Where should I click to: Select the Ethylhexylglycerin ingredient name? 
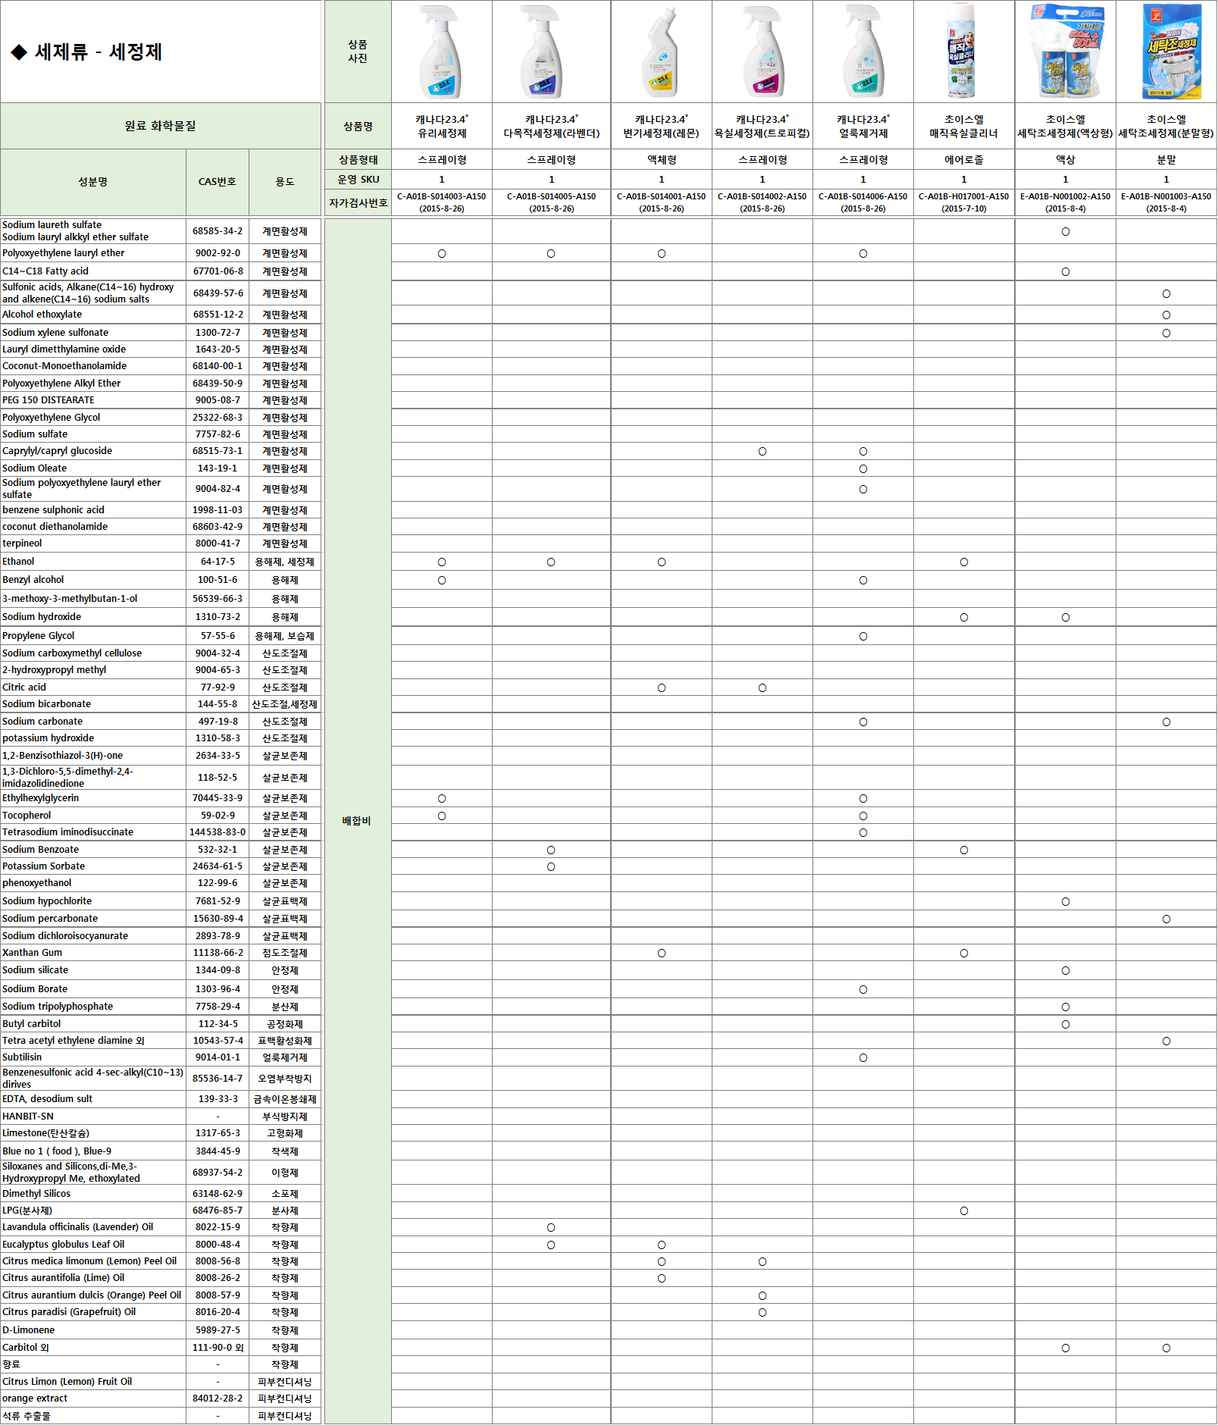[40, 798]
